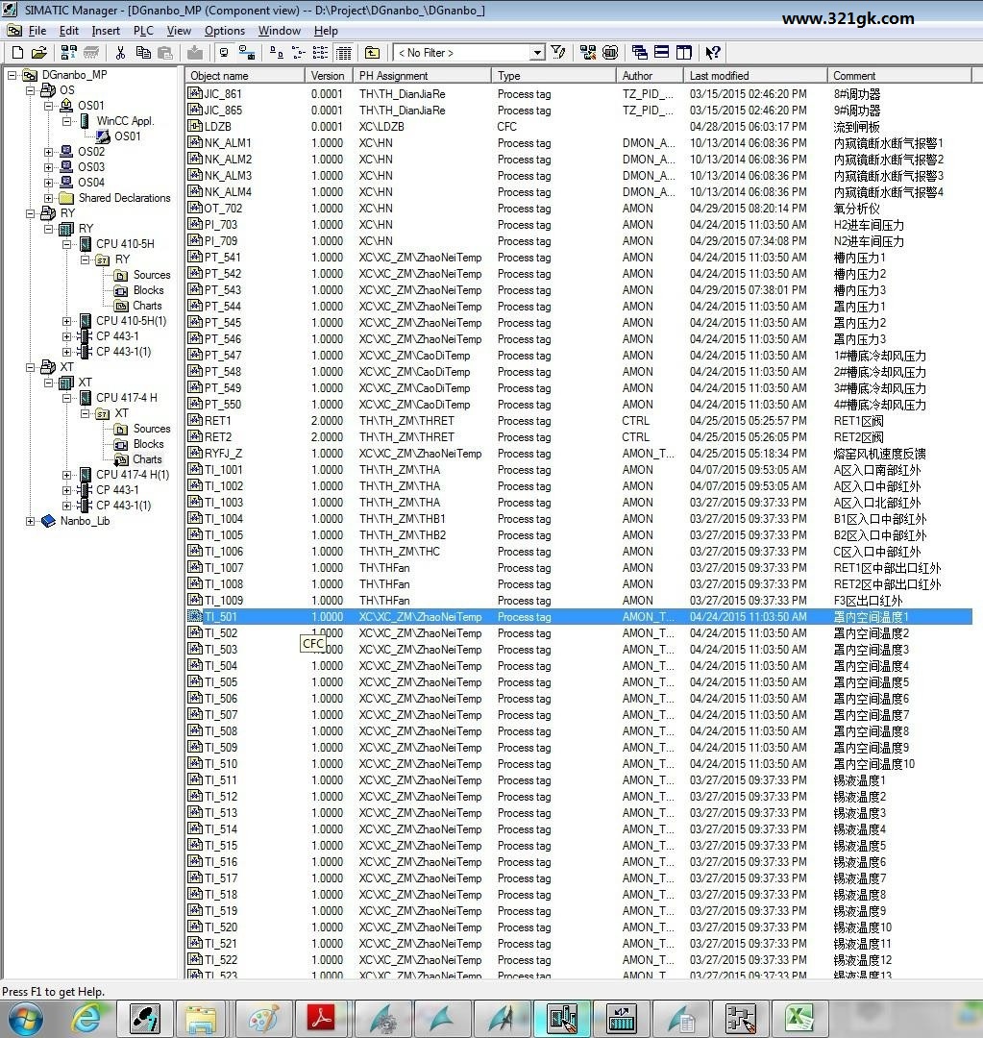The image size is (983, 1038).
Task: Sort by the Last modified column header
Action: [755, 76]
